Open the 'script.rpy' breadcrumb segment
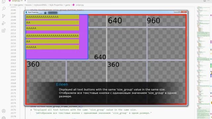Image resolution: width=212 pixels, height=119 pixels. (80, 5)
